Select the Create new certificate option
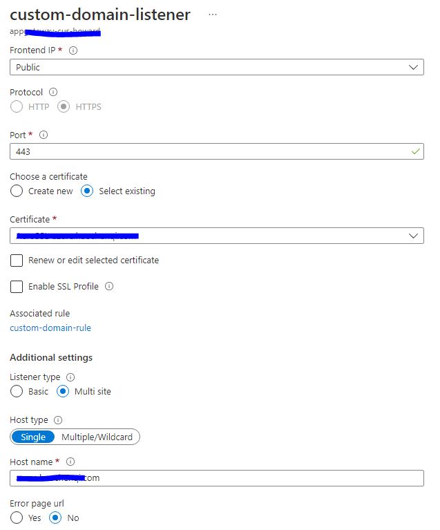The width and height of the screenshot is (440, 530). (17, 191)
